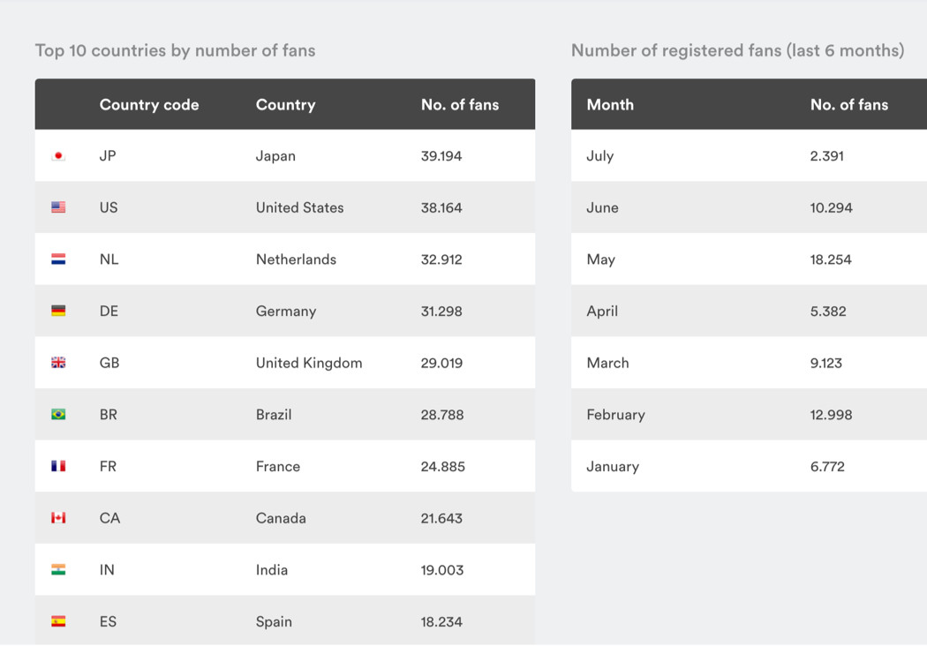Sort by the Country code column header
927x646 pixels.
pyautogui.click(x=149, y=105)
